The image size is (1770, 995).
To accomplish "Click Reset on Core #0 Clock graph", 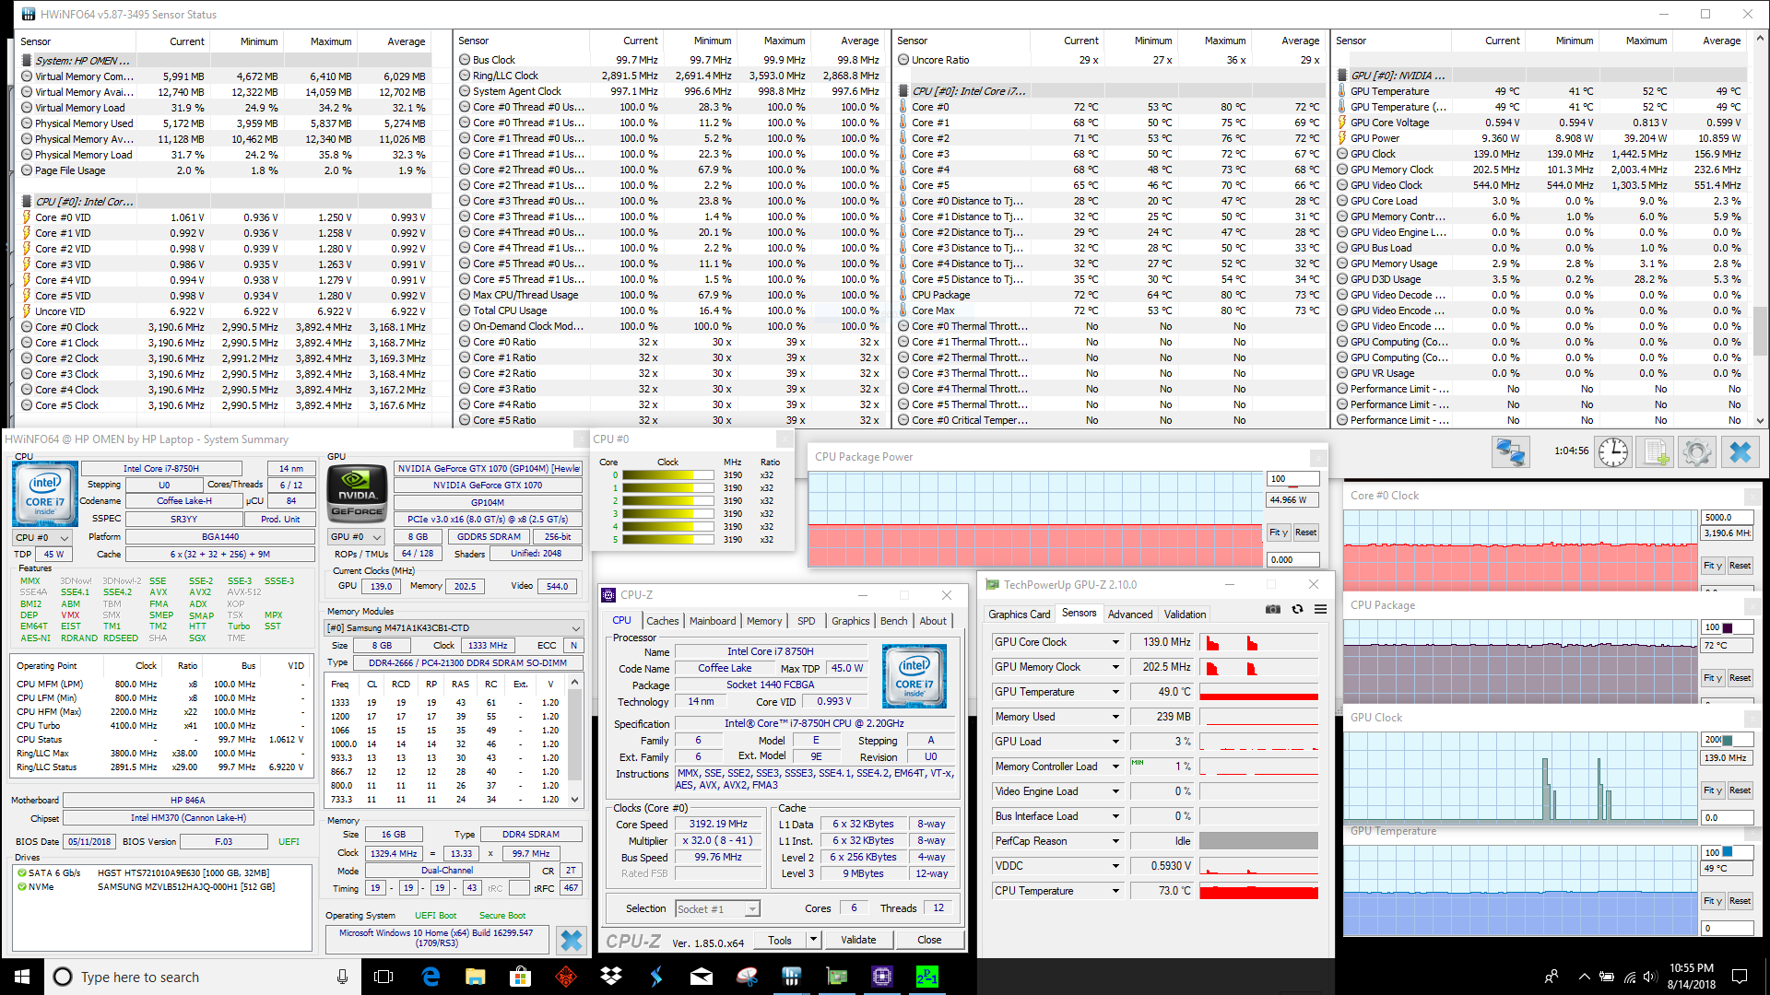I will (1740, 566).
